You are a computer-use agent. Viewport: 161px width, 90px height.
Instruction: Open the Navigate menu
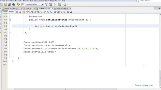(13, 1)
